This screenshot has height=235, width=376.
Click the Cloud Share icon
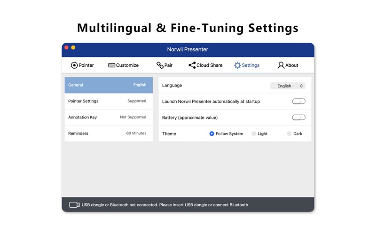point(192,65)
